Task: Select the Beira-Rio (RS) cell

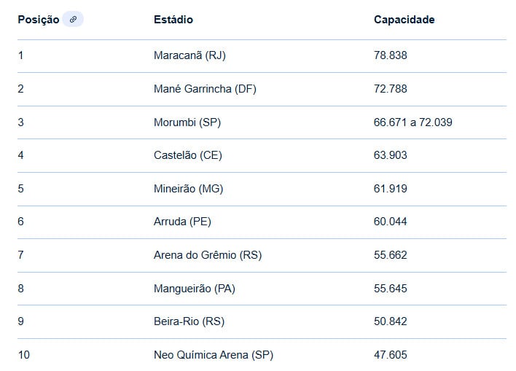Action: coord(189,321)
